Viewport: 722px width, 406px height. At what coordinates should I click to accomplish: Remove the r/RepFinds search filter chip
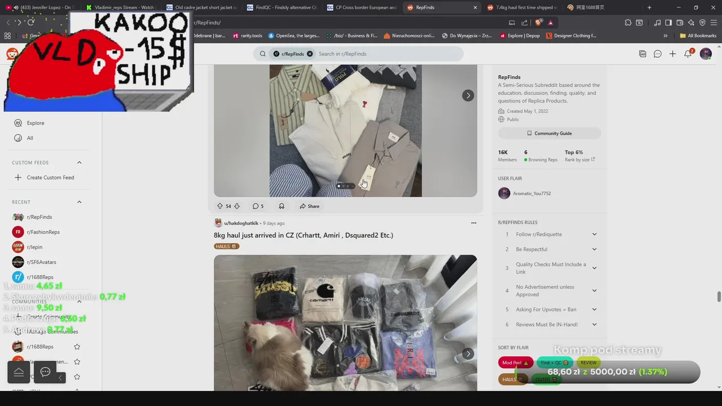coord(310,54)
